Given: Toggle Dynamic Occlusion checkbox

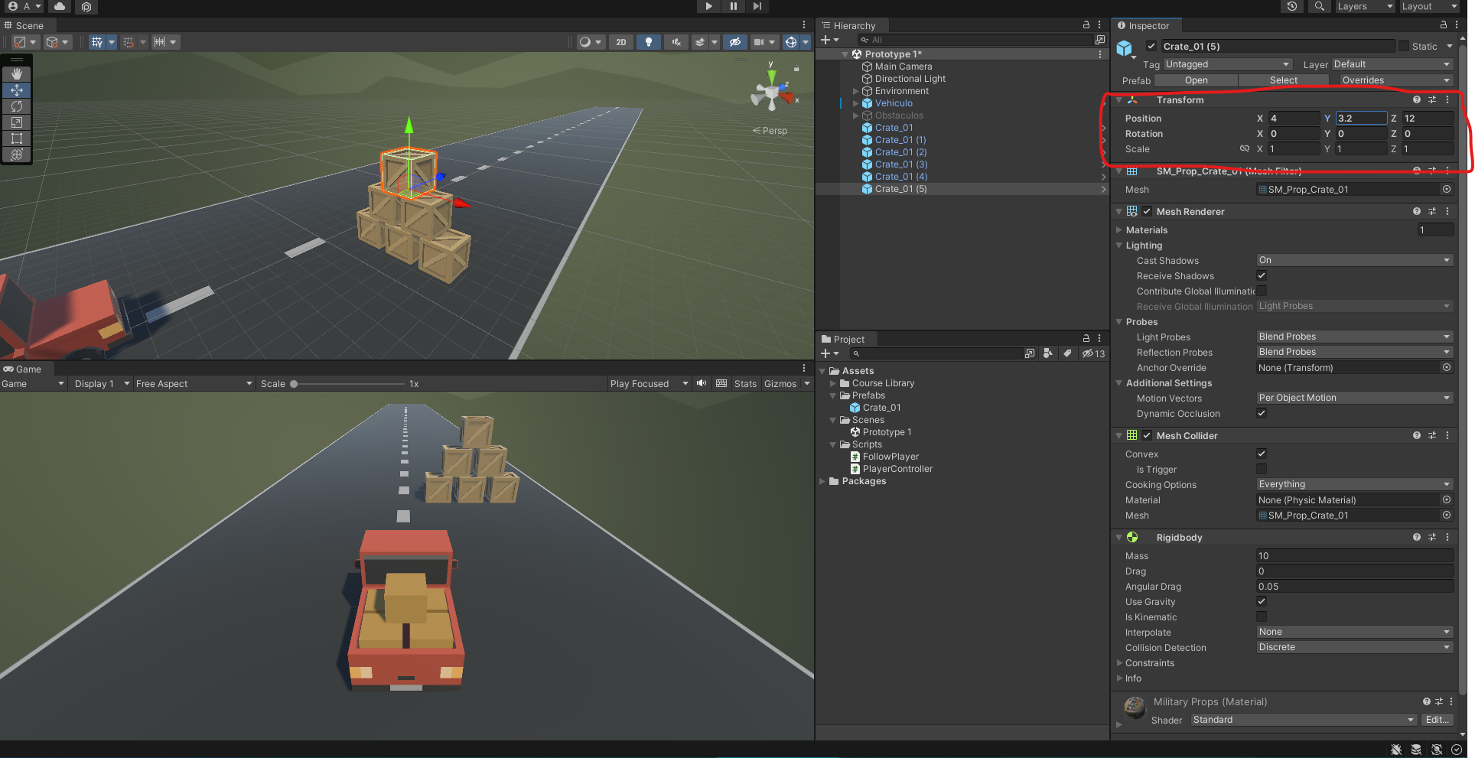Looking at the screenshot, I should 1262,413.
